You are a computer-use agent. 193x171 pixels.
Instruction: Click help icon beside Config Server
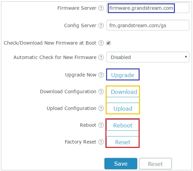tap(101, 25)
